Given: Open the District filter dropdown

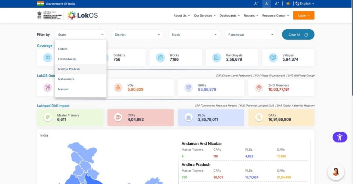Looking at the screenshot, I should coord(137,35).
